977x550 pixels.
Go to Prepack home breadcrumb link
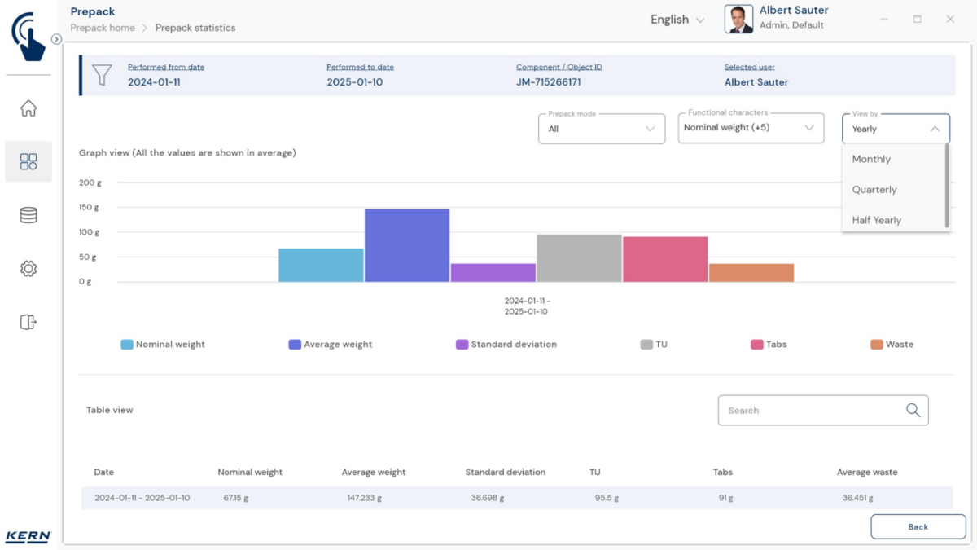click(x=103, y=28)
